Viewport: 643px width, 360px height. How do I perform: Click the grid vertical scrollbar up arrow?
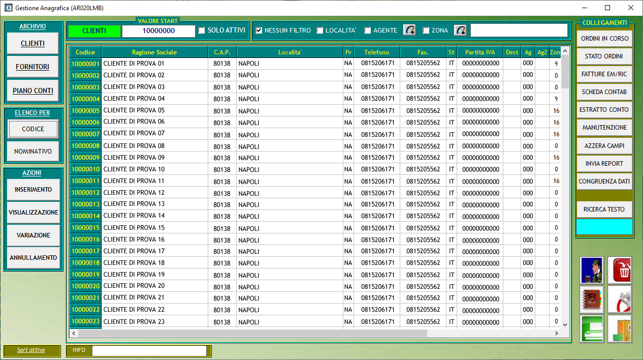[x=565, y=51]
